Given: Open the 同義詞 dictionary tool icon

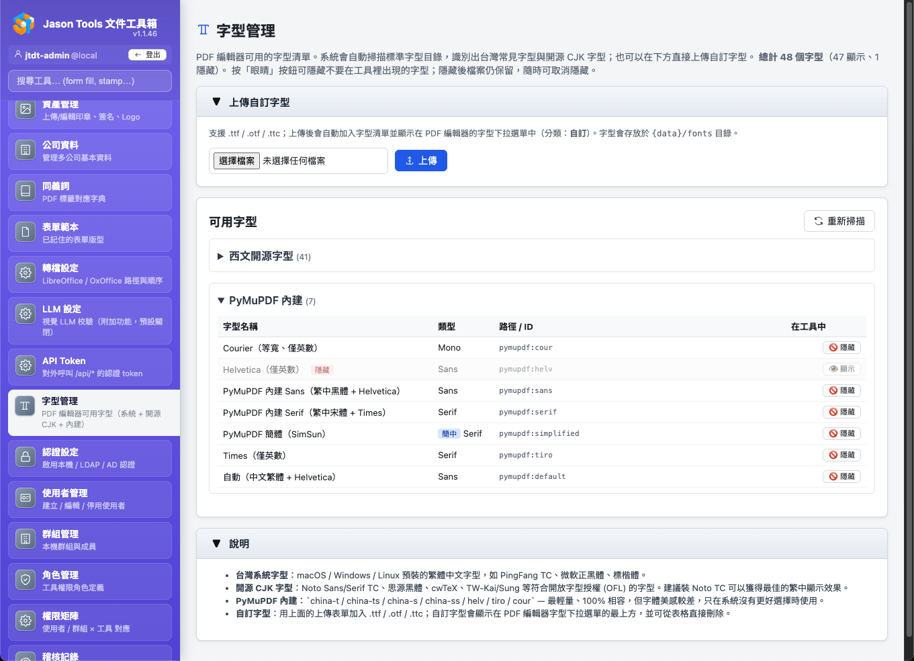Looking at the screenshot, I should pyautogui.click(x=25, y=191).
